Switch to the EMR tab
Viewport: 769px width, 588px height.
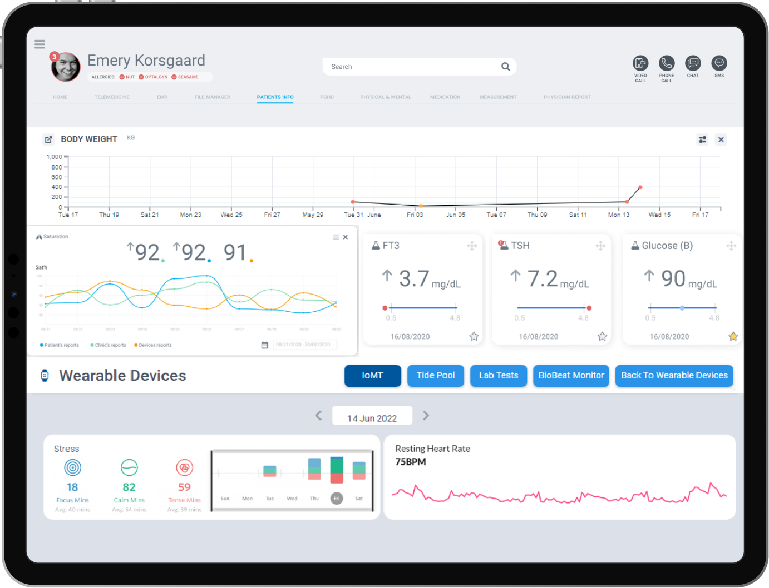click(162, 97)
